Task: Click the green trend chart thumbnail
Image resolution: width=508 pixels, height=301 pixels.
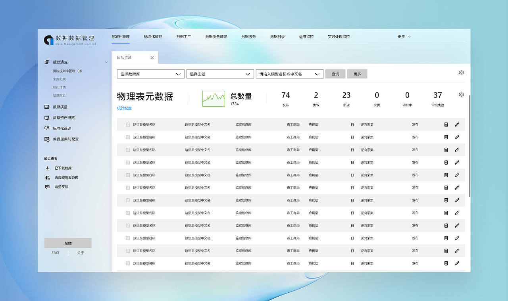Action: click(213, 98)
